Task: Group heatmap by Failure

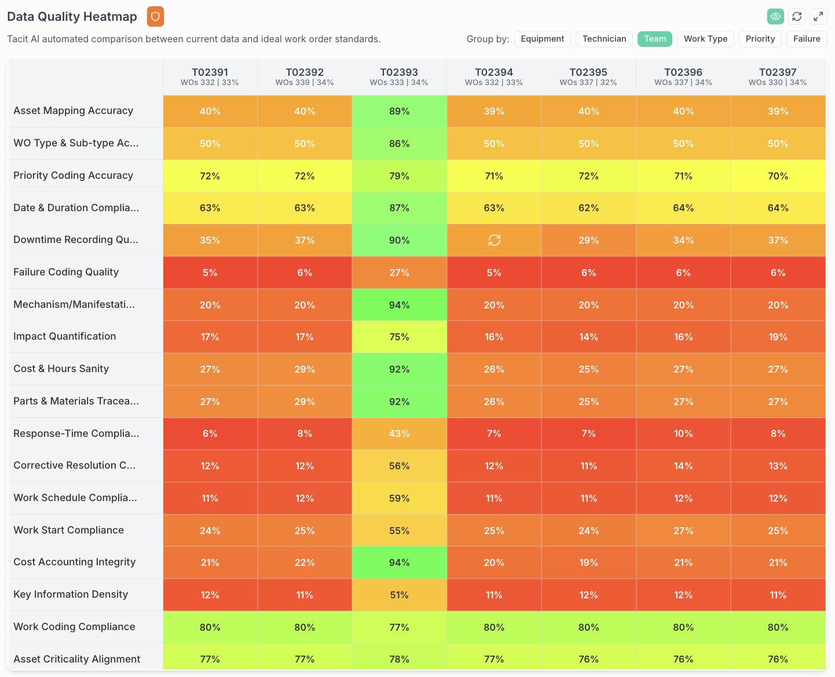Action: pos(807,39)
